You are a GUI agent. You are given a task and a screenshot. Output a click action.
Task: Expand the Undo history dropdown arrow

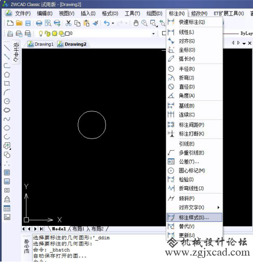[x=113, y=23]
